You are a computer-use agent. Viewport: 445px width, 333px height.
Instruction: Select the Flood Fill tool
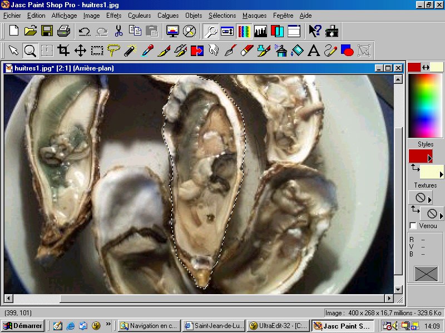[x=297, y=51]
